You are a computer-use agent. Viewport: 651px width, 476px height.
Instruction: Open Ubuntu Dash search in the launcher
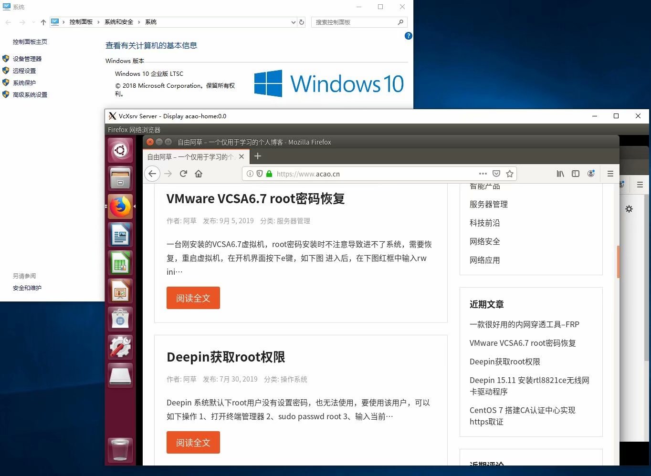click(120, 151)
